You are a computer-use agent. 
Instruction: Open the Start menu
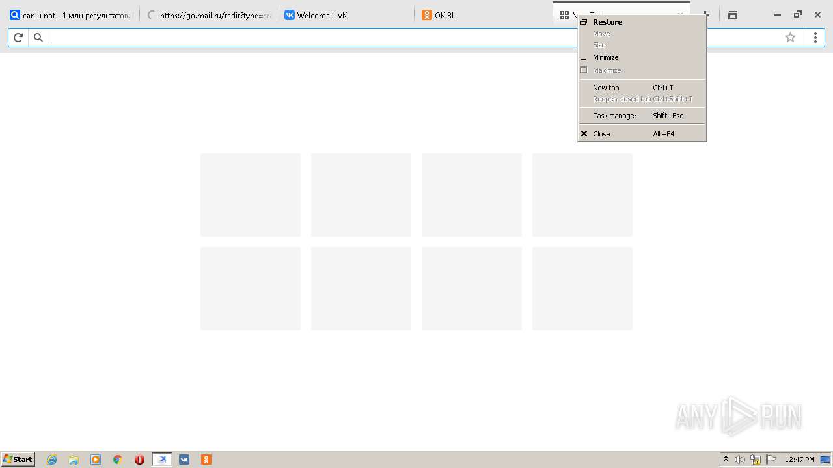point(18,460)
